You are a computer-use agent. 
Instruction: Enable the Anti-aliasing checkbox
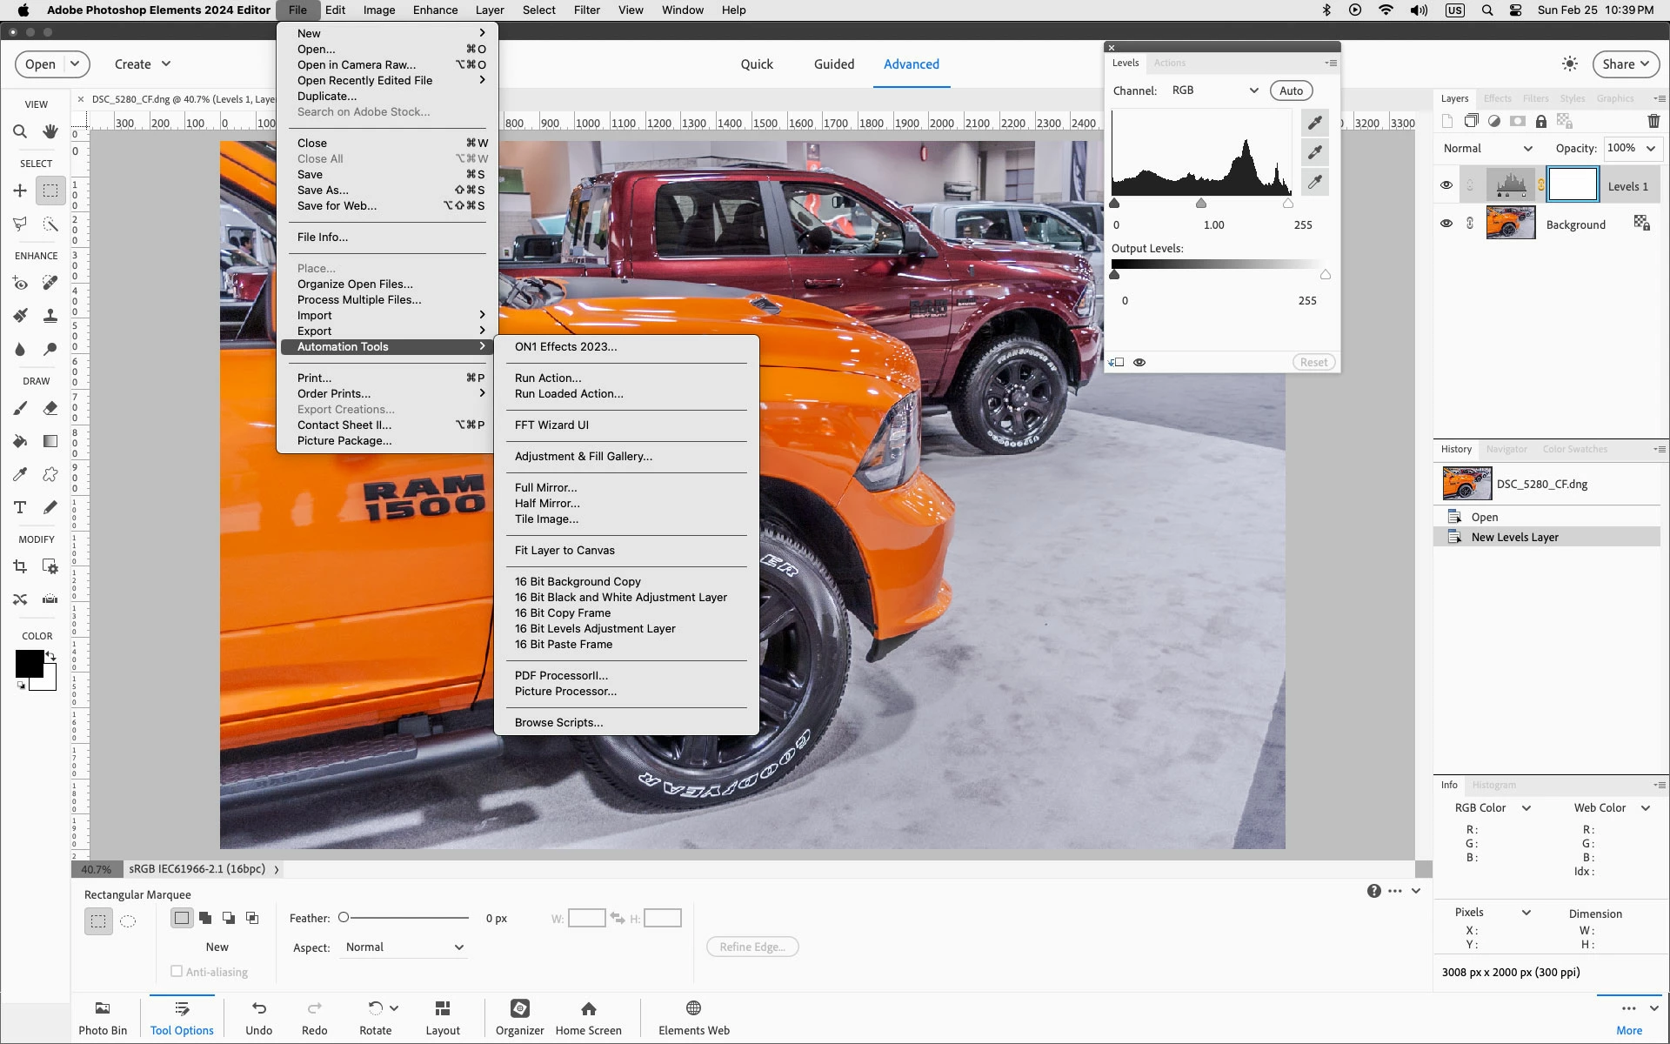pyautogui.click(x=177, y=971)
